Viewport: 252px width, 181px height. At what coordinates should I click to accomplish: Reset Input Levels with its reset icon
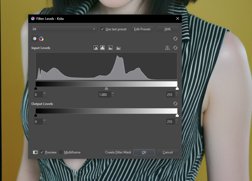[175, 48]
